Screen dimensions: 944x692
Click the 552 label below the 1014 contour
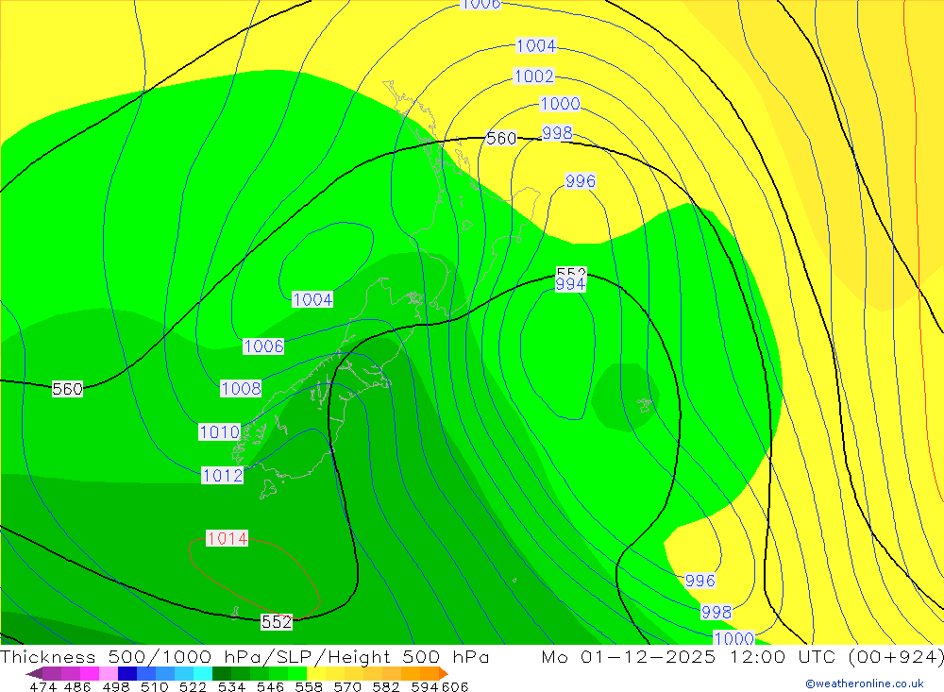tap(277, 621)
